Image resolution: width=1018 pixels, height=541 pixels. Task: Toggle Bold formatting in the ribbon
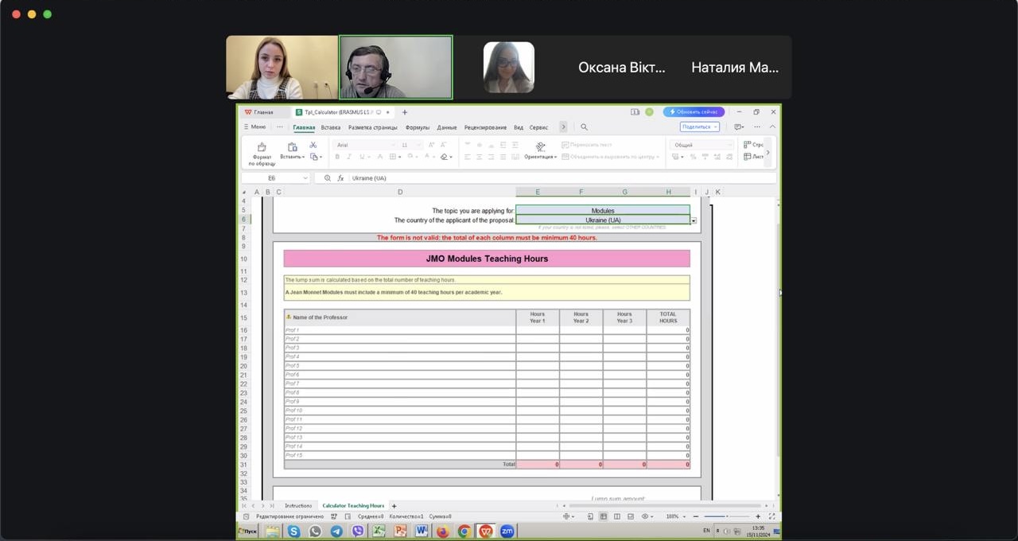click(x=337, y=157)
